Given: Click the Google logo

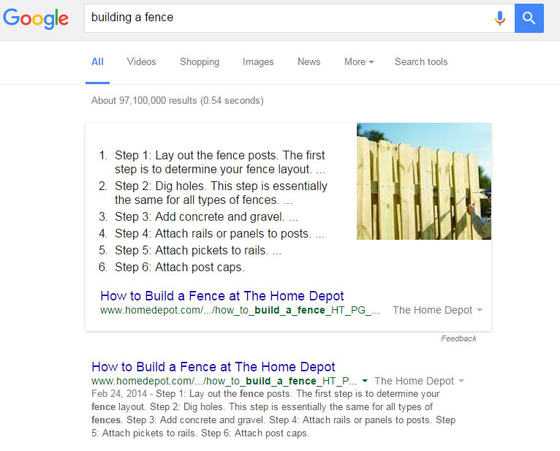Looking at the screenshot, I should [x=36, y=19].
